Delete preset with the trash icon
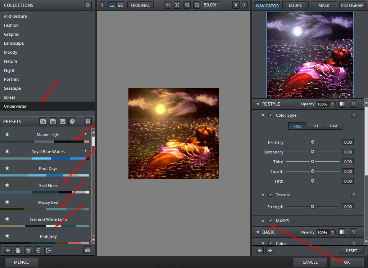368x268 pixels. point(28,250)
